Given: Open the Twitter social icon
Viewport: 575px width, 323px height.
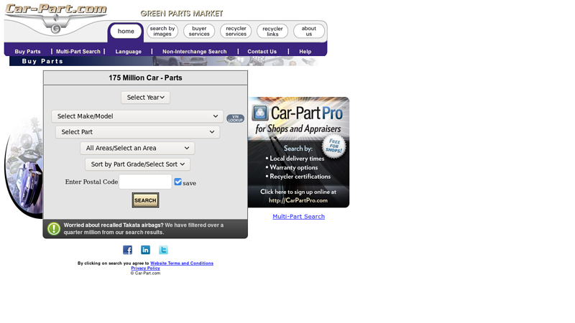Looking at the screenshot, I should click(163, 250).
